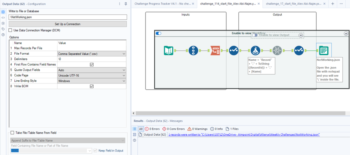The image size is (350, 155).
Task: Click the Delimiters value cell
Action: [92, 59]
